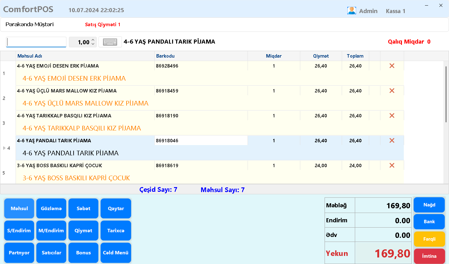Click the product list vertical scrollbar
The height and width of the screenshot is (264, 449).
coord(446,94)
